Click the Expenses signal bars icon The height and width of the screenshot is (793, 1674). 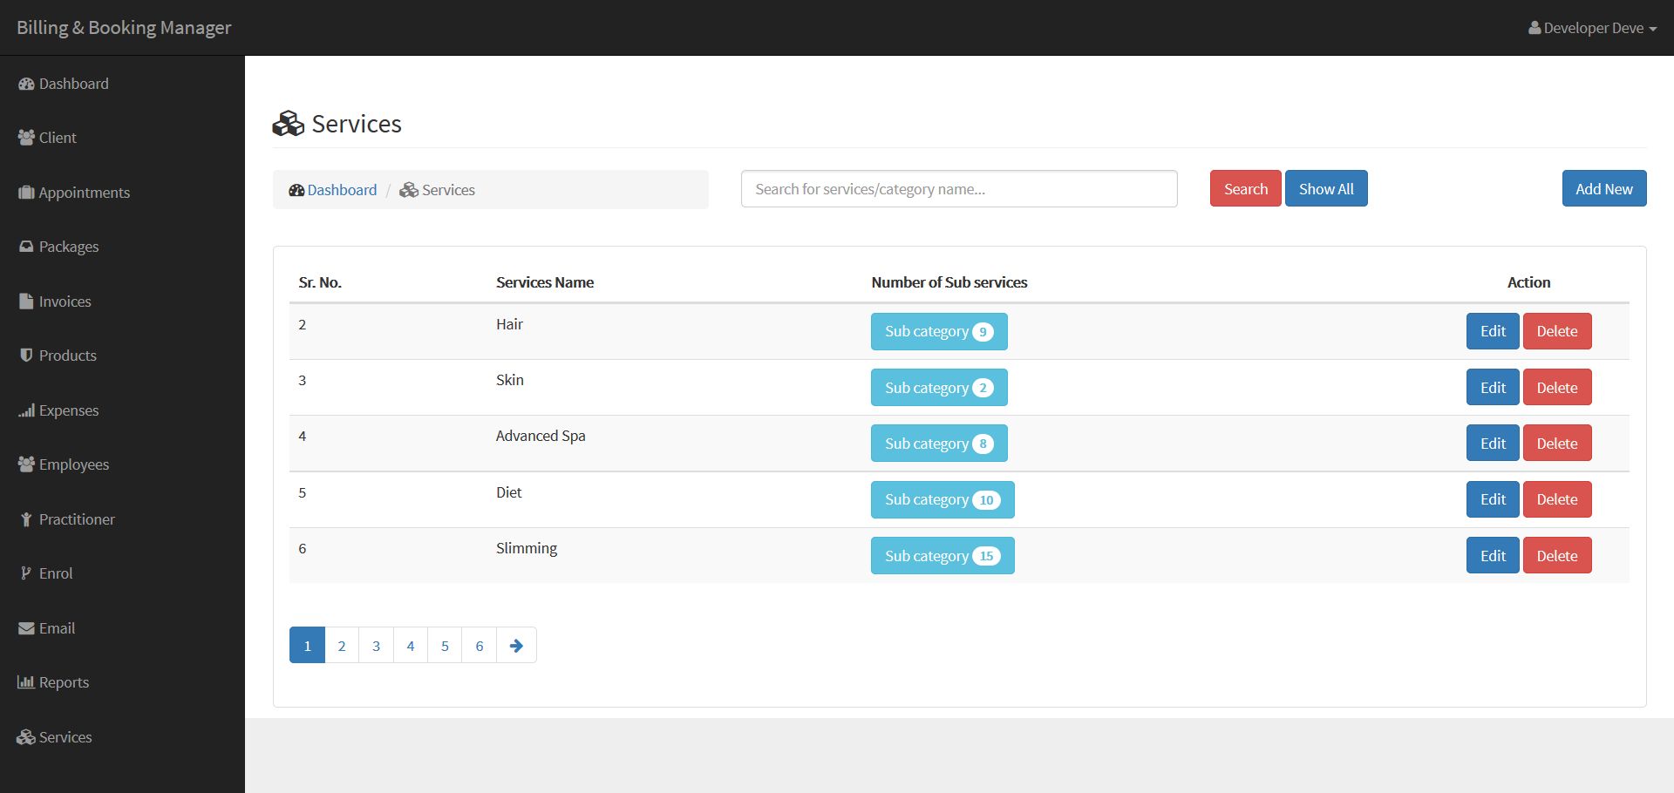coord(26,410)
